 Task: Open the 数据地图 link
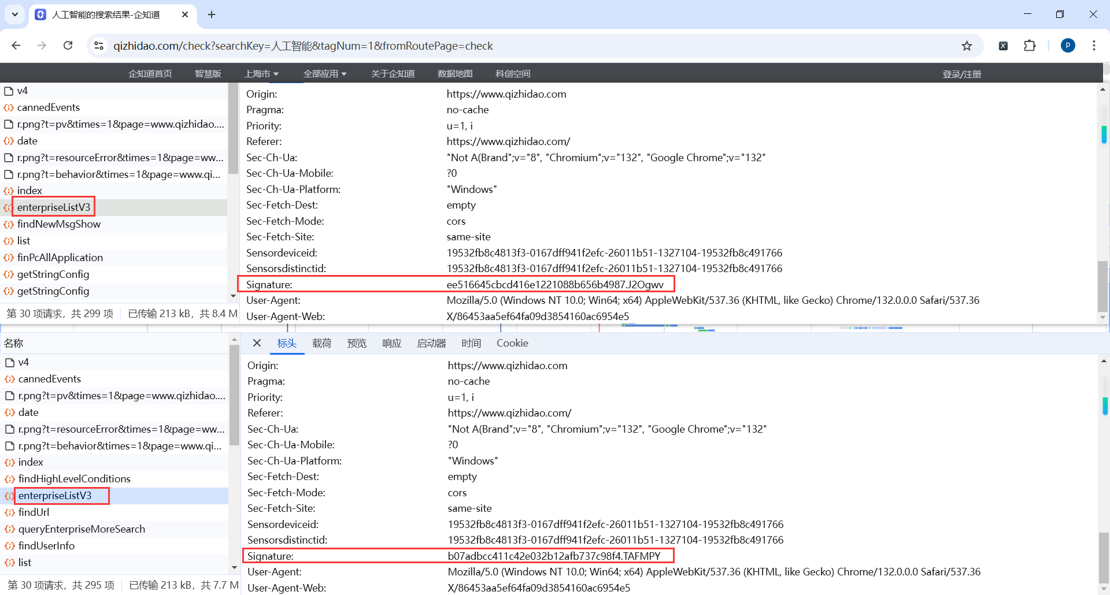[455, 74]
